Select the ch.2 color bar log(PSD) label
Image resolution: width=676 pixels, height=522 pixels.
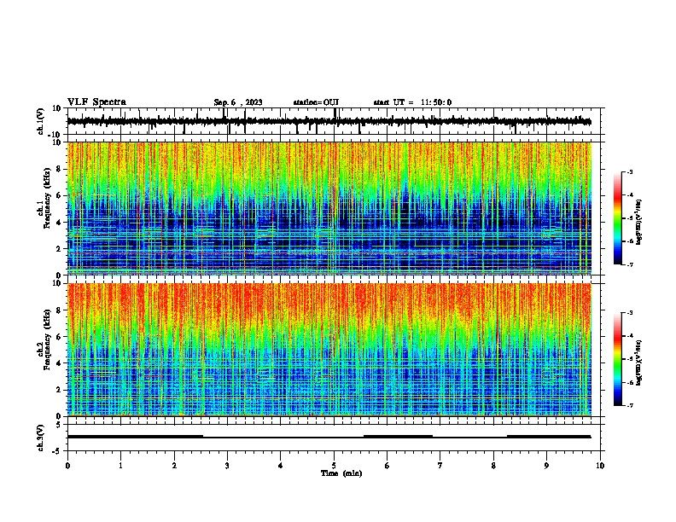click(639, 362)
